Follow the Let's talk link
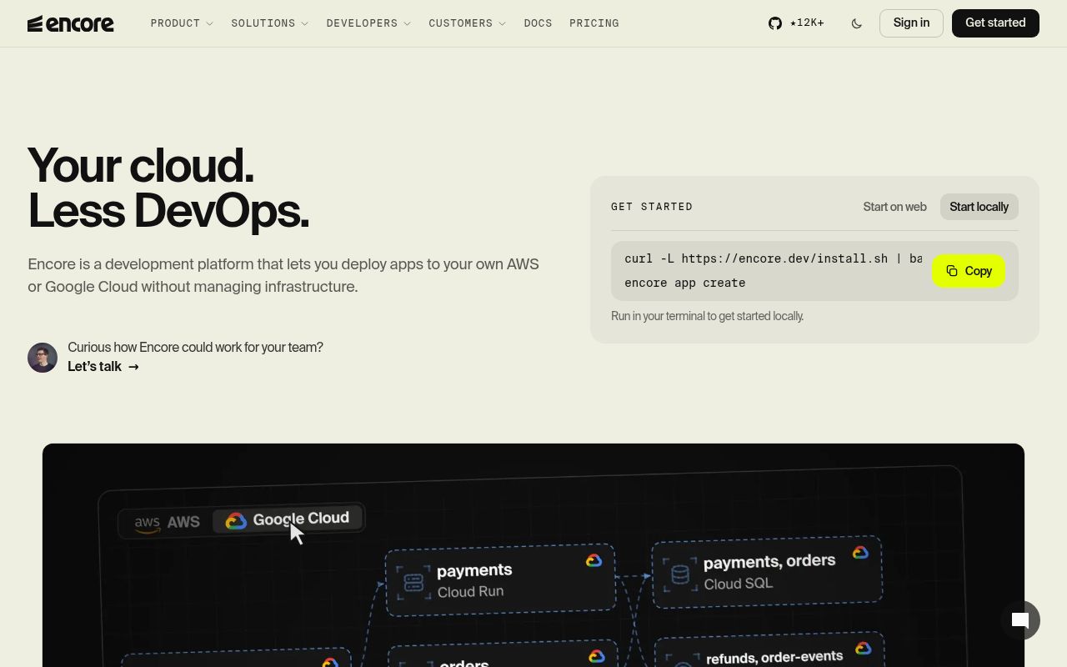The image size is (1067, 667). [x=103, y=367]
